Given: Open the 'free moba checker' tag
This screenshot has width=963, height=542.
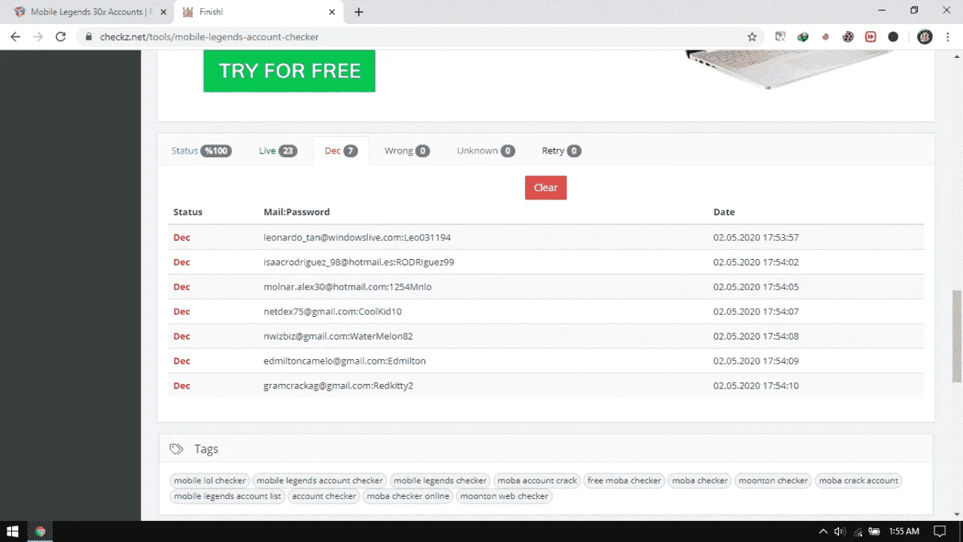Looking at the screenshot, I should (x=624, y=480).
